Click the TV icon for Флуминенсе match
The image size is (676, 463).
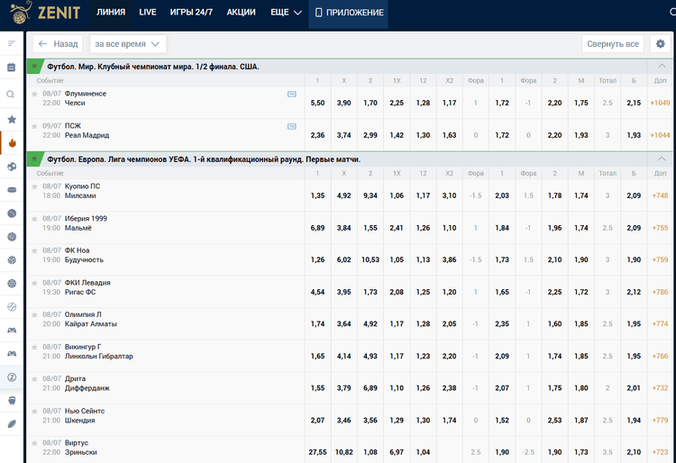[x=291, y=94]
